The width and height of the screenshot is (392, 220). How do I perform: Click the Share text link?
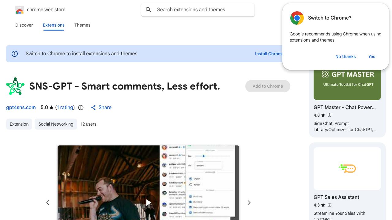coord(105,108)
